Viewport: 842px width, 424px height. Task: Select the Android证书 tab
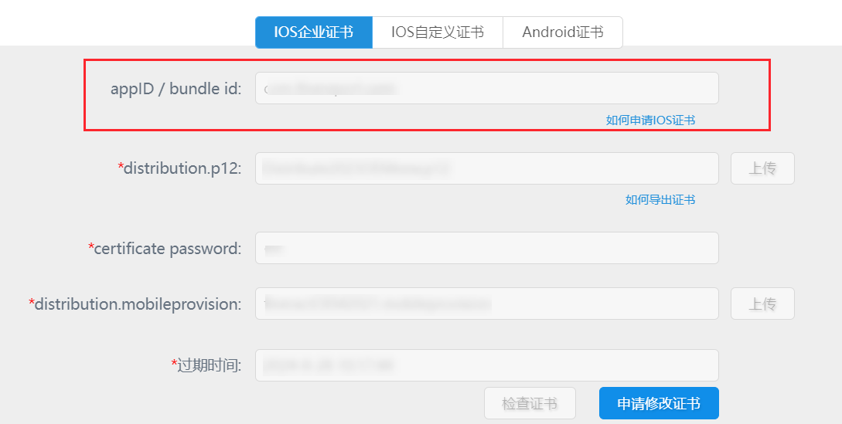click(x=562, y=32)
